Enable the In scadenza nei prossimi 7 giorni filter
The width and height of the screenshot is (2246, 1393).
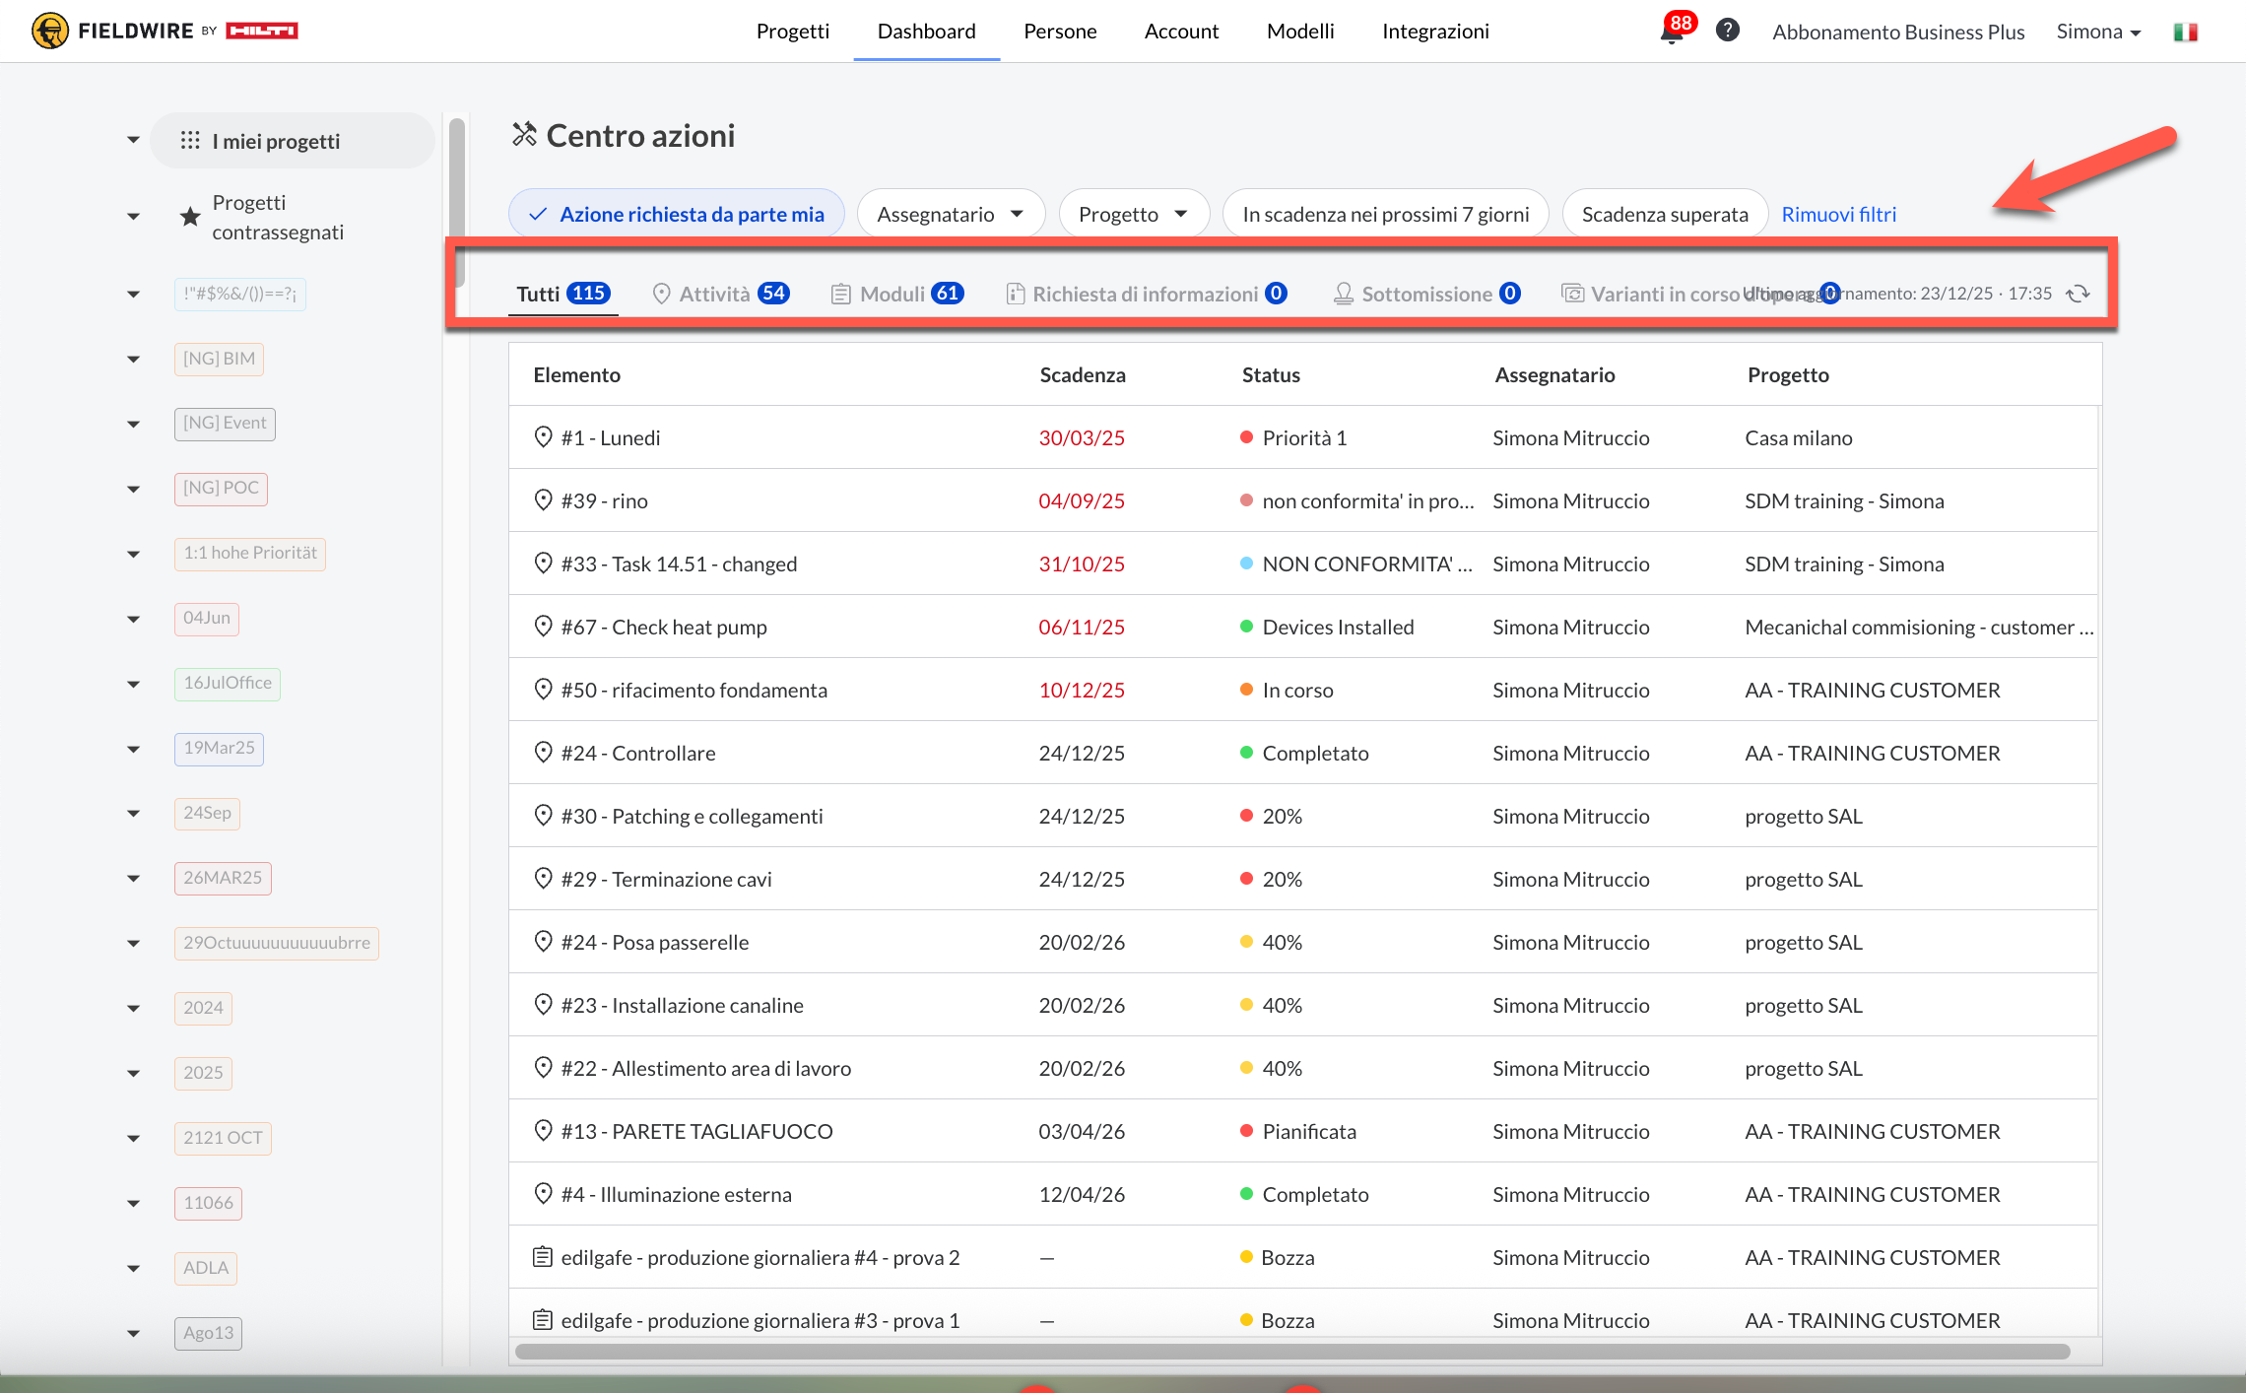pos(1385,214)
